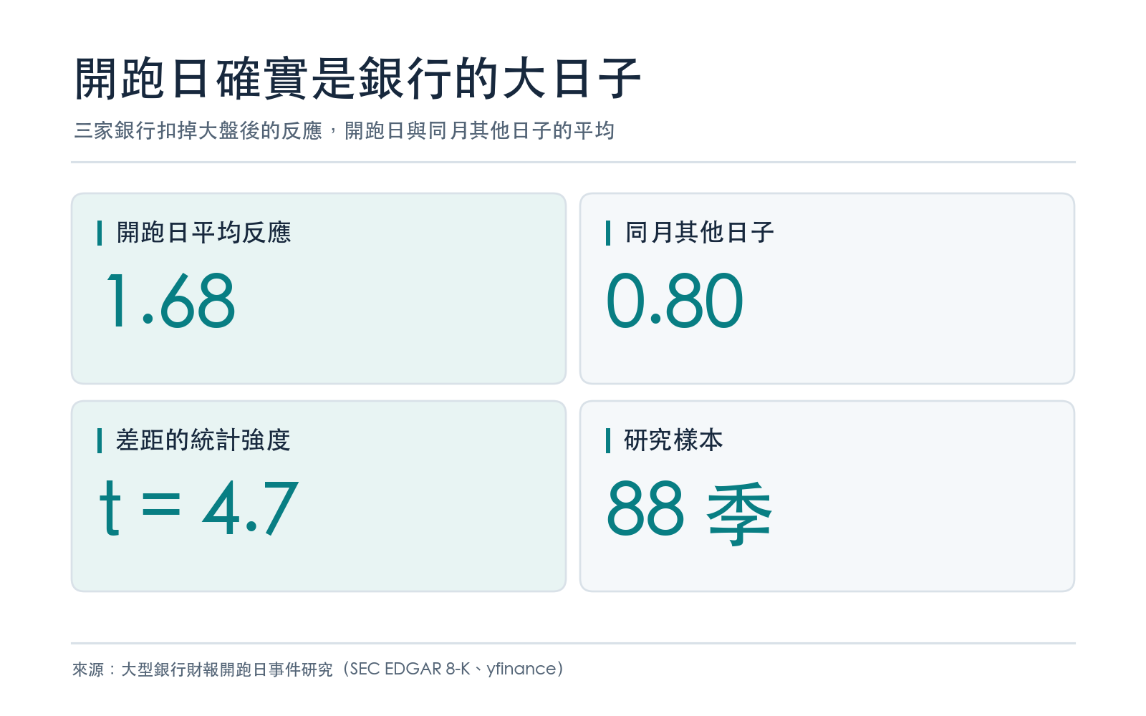Click the value 0.80
The height and width of the screenshot is (716, 1146).
[x=675, y=301]
